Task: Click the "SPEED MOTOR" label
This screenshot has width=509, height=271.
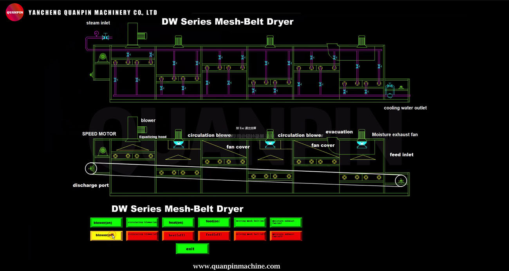Action: (x=99, y=134)
